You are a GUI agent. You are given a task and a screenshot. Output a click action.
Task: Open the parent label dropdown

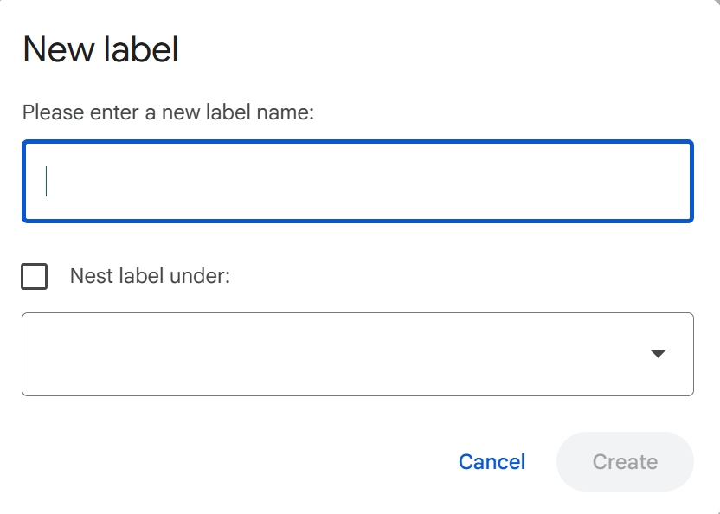357,354
